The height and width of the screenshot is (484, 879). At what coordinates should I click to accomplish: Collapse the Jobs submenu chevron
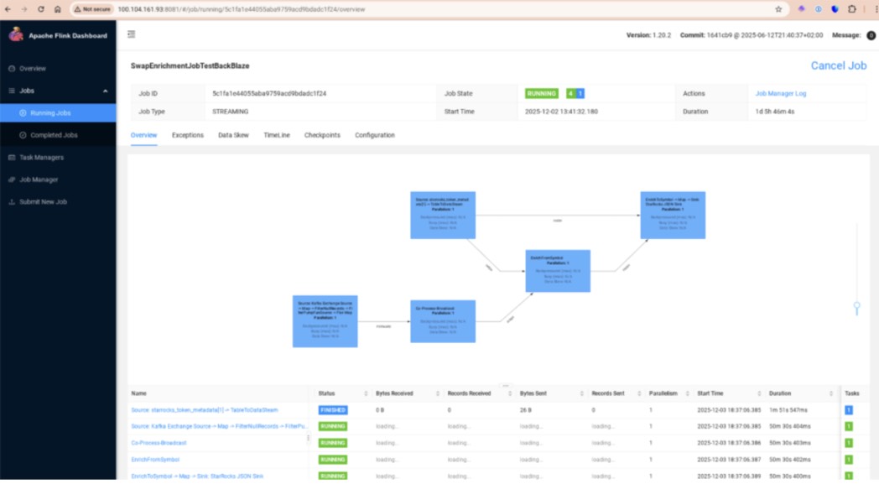(x=106, y=91)
